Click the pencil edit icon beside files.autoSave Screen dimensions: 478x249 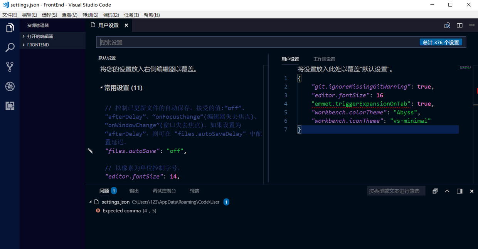click(x=90, y=151)
